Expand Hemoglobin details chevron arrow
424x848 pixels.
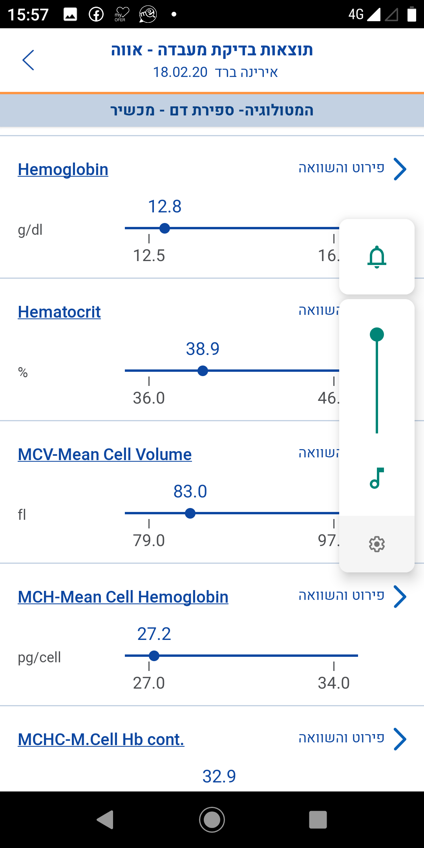coord(400,169)
